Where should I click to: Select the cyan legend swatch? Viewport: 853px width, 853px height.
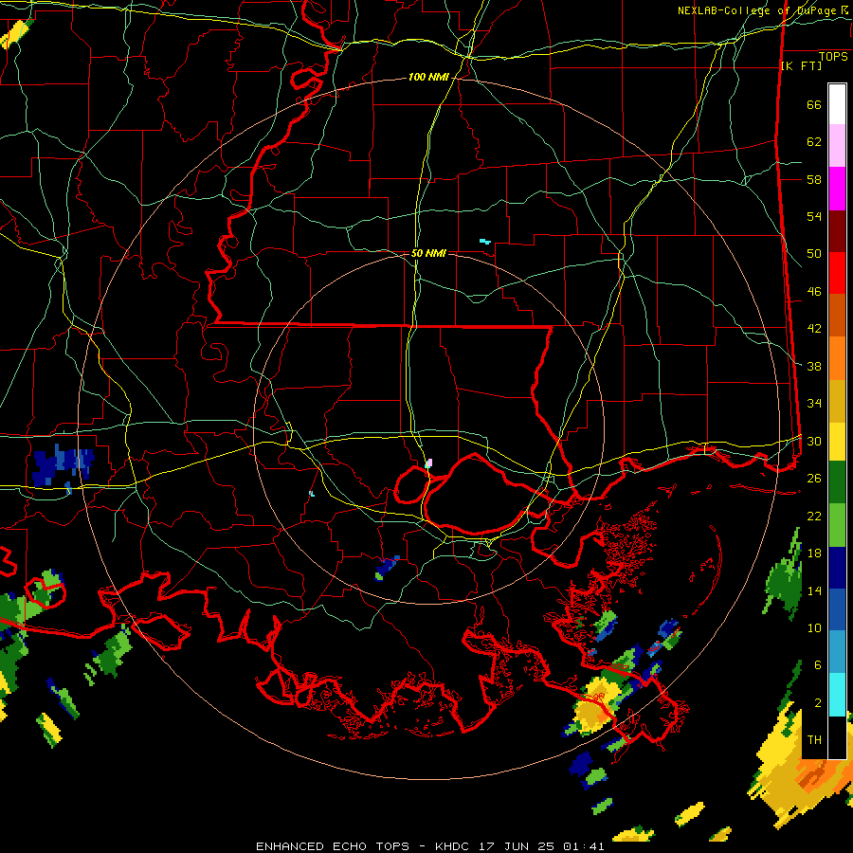tap(837, 695)
